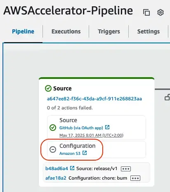Open the Executions tab

(66, 31)
